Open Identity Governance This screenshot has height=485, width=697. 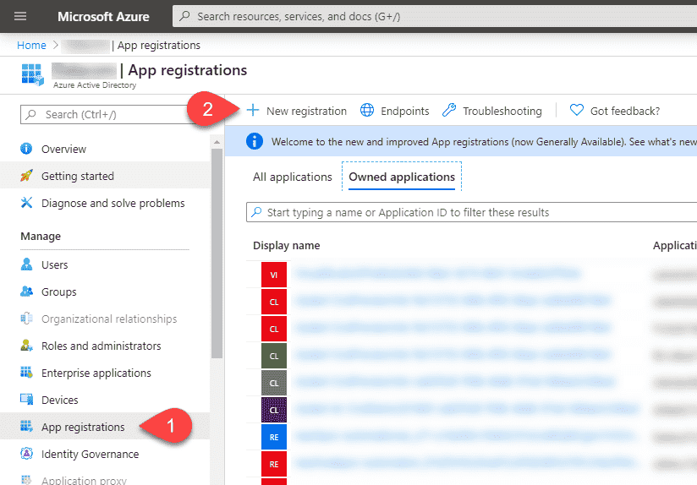click(x=91, y=455)
